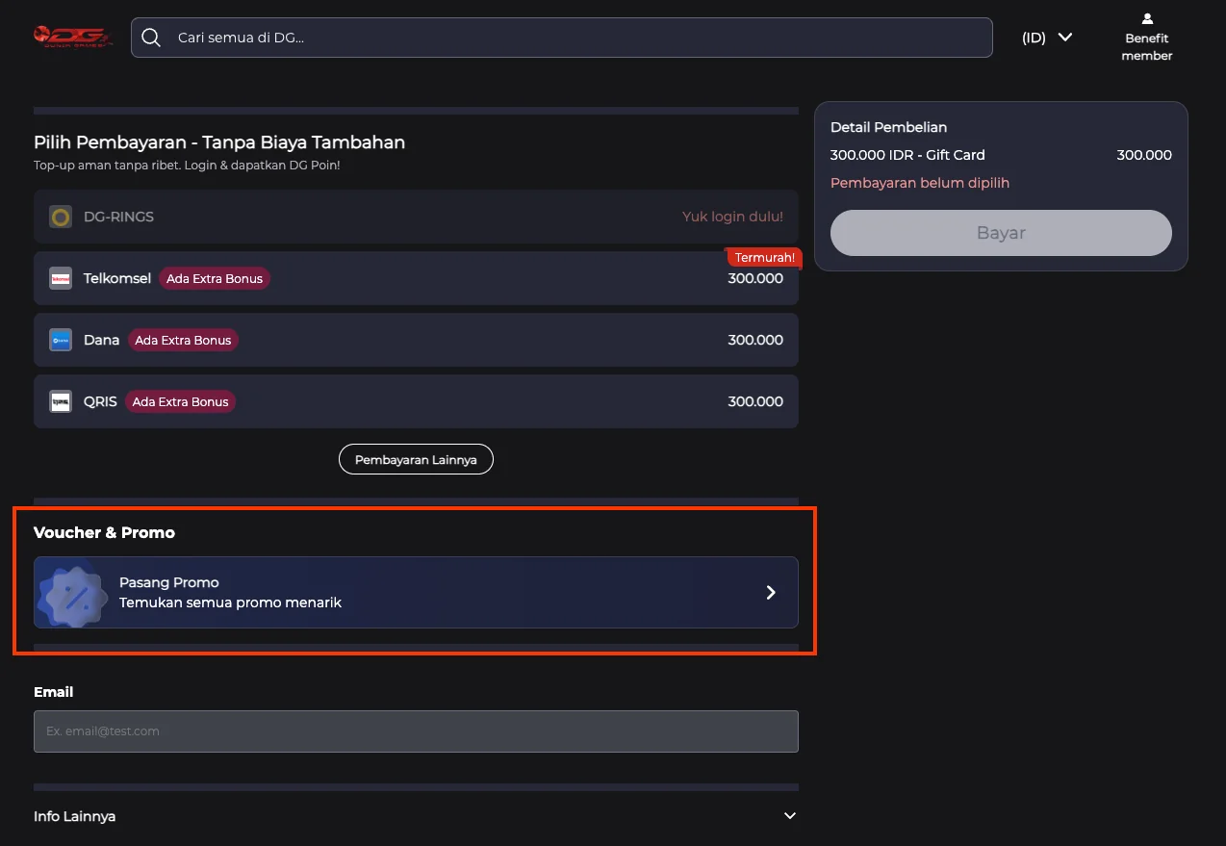Click the search magnifier icon
The width and height of the screenshot is (1226, 846).
coord(151,38)
